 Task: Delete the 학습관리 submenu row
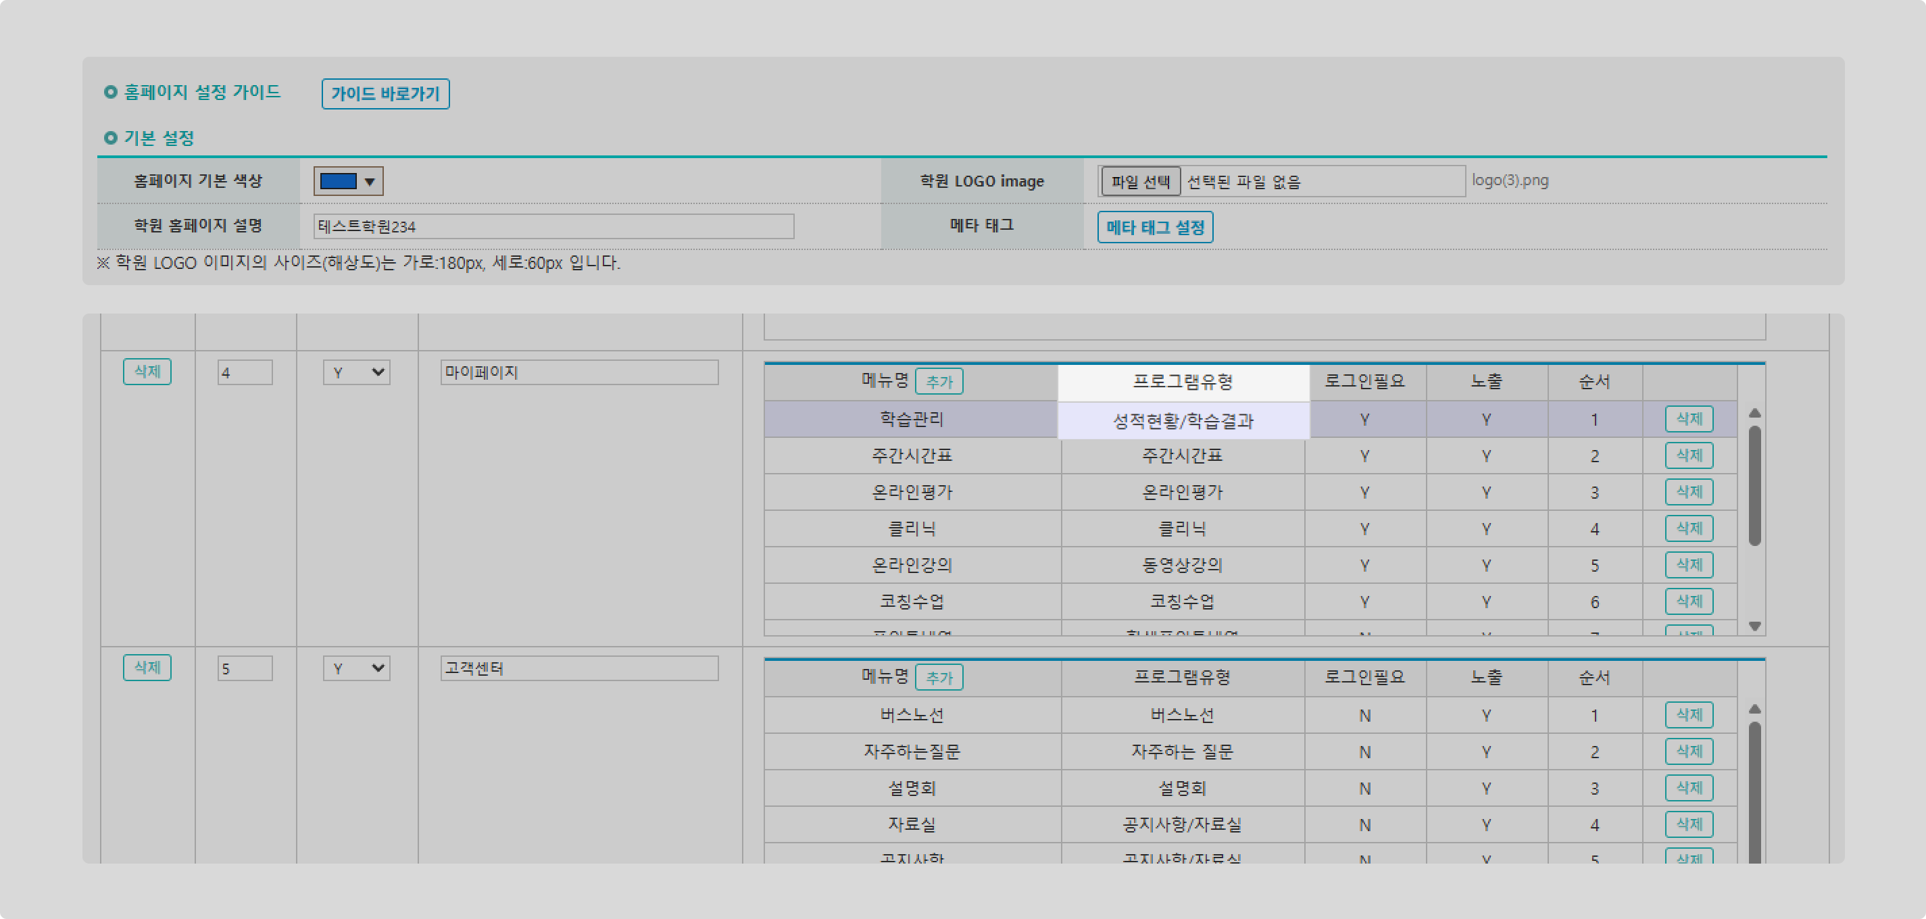1688,419
